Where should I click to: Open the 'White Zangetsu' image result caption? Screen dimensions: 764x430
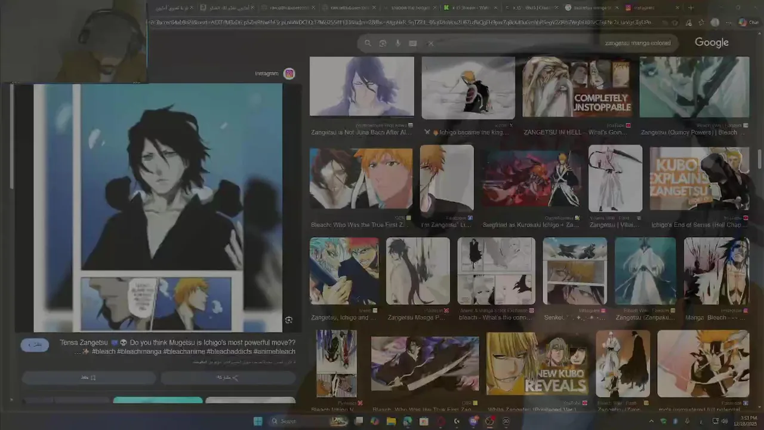[x=532, y=410]
